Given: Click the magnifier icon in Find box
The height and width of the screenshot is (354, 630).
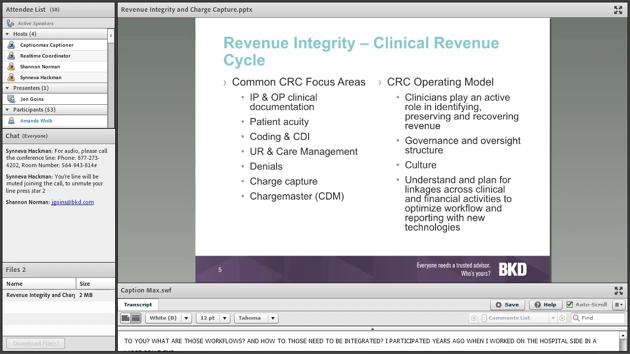Looking at the screenshot, I should (576, 318).
